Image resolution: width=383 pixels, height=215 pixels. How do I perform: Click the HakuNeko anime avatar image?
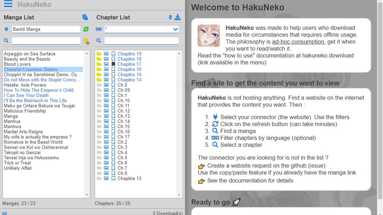(x=209, y=36)
